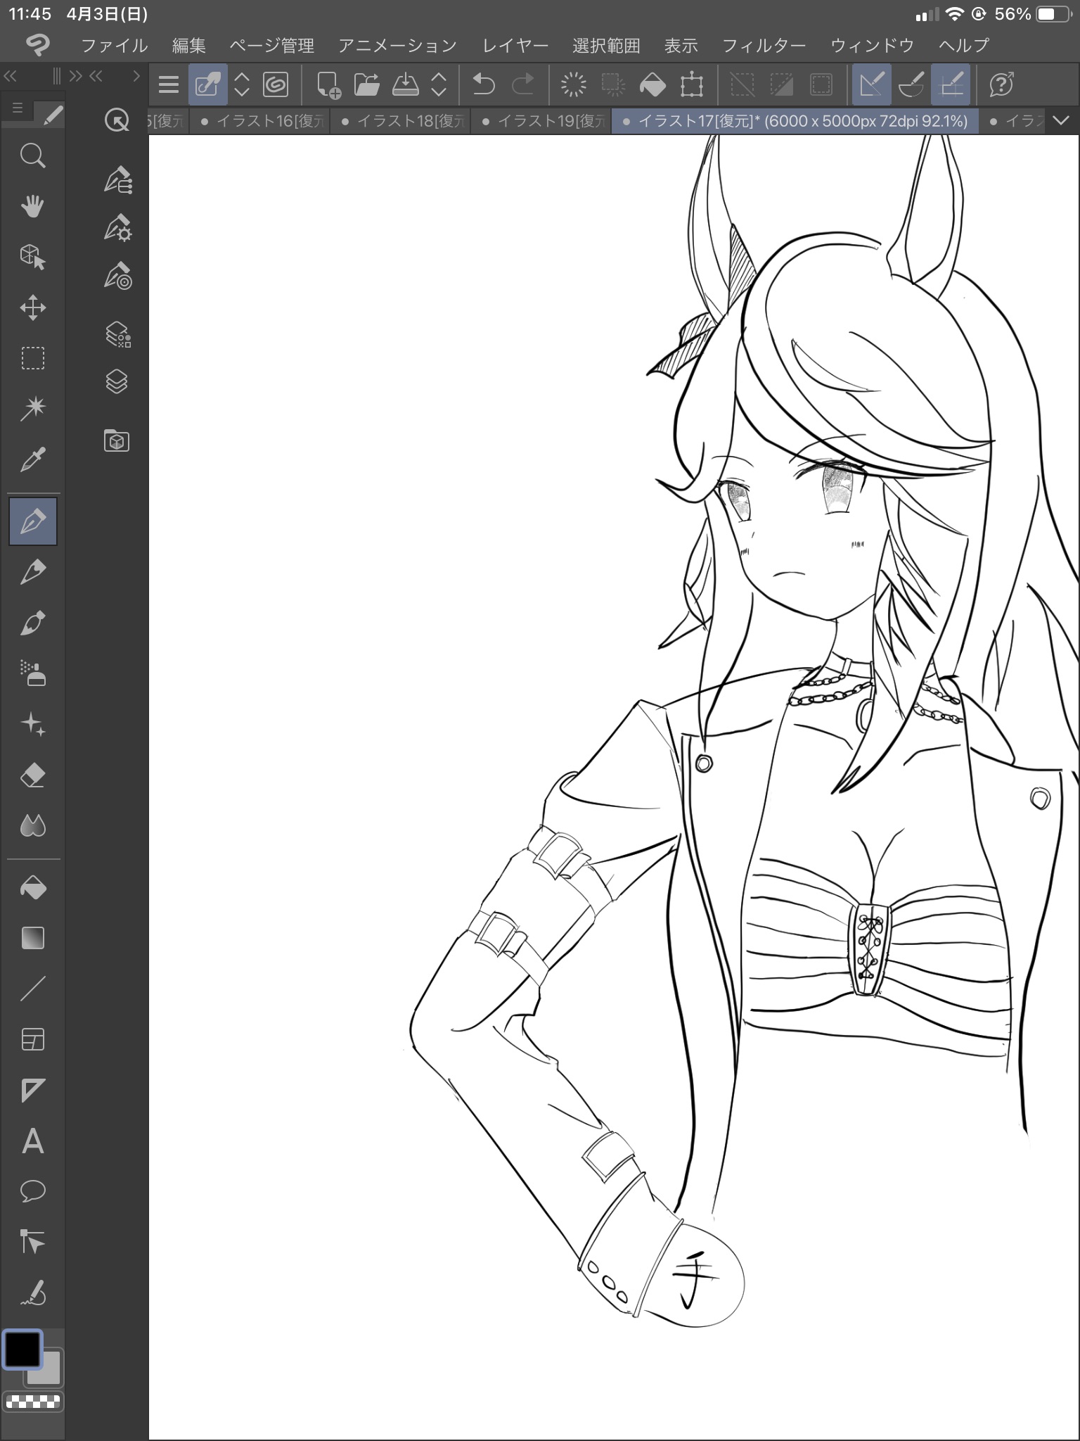The height and width of the screenshot is (1441, 1080).
Task: Expand options next to Clip Studio icon
Action: click(241, 85)
